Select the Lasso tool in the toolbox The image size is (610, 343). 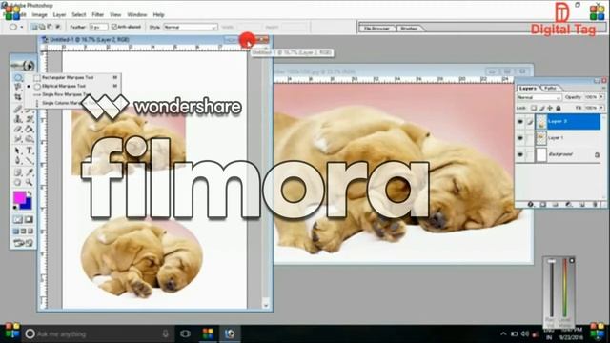pyautogui.click(x=17, y=88)
